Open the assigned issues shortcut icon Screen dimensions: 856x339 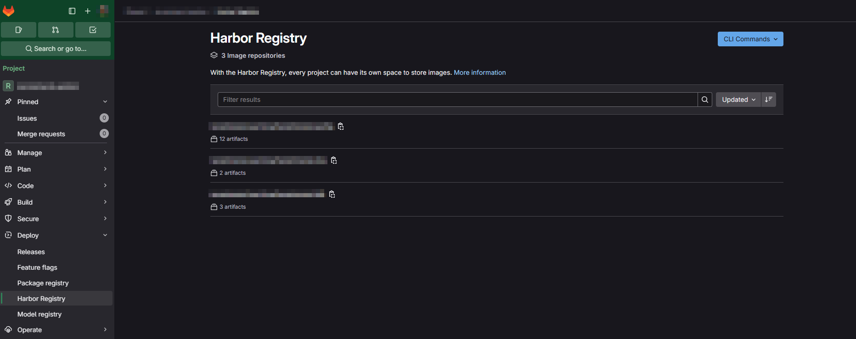(x=18, y=30)
